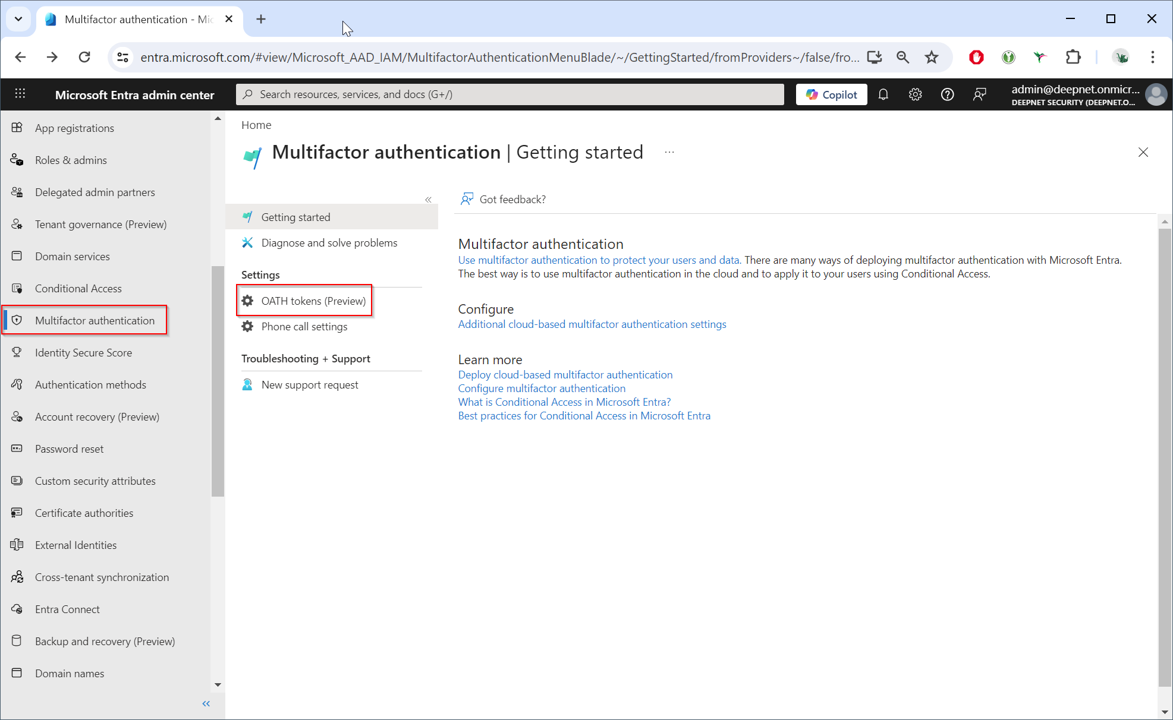The width and height of the screenshot is (1173, 720).
Task: Click Additional cloud-based multifactor authentication settings link
Action: (592, 324)
